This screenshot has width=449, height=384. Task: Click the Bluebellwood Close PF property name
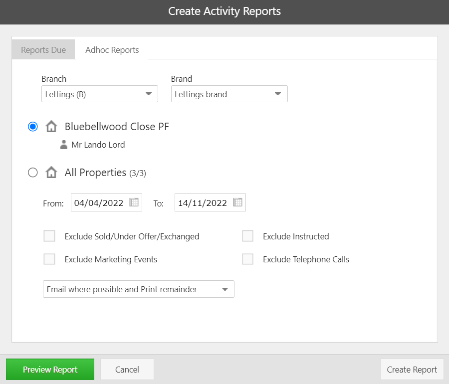tap(117, 127)
